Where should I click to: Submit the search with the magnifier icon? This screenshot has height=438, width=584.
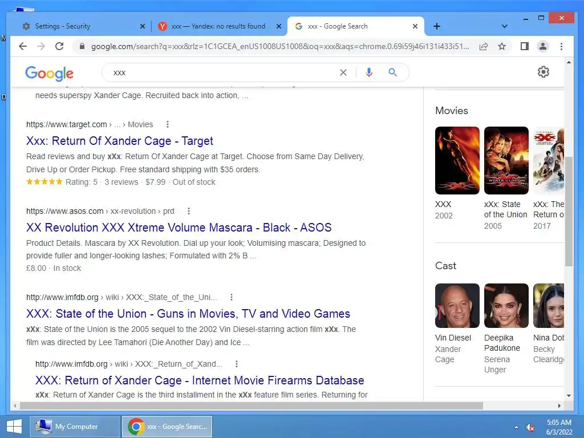(392, 72)
